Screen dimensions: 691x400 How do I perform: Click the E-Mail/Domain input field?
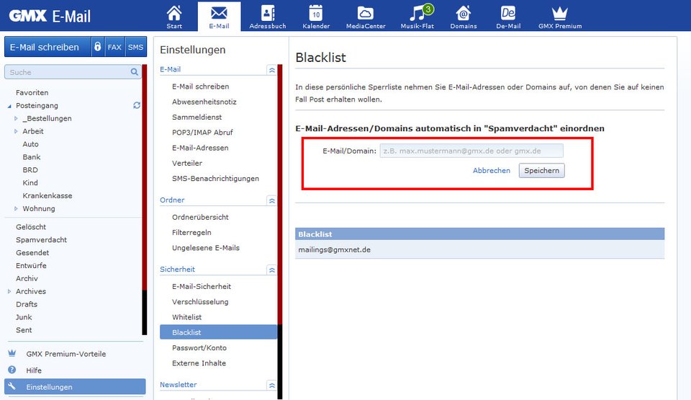click(471, 151)
